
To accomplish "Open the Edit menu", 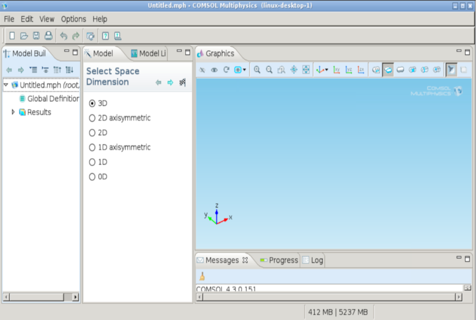I will point(27,19).
